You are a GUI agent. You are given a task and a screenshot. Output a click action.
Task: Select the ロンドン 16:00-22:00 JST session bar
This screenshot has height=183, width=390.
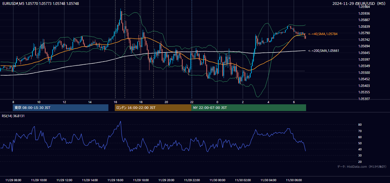click(153, 108)
